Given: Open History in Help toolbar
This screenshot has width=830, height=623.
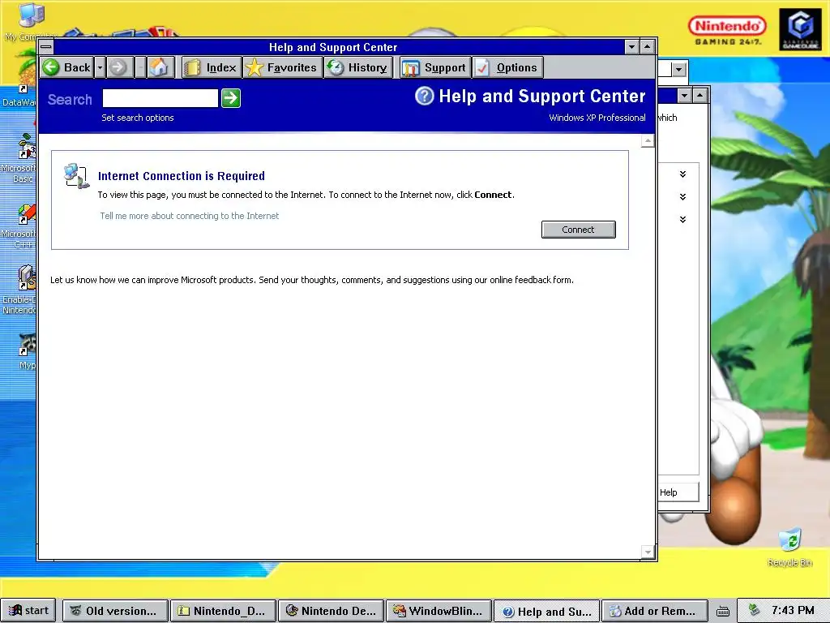Looking at the screenshot, I should click(357, 67).
